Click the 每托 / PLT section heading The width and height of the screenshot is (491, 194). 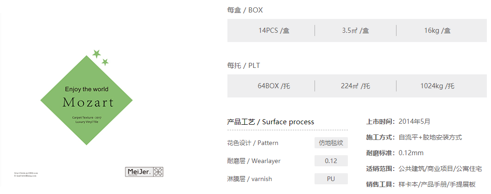[243, 66]
